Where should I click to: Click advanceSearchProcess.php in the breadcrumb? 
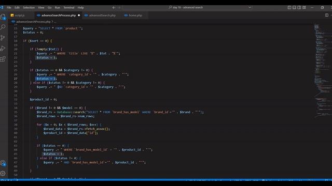pyautogui.click(x=33, y=22)
